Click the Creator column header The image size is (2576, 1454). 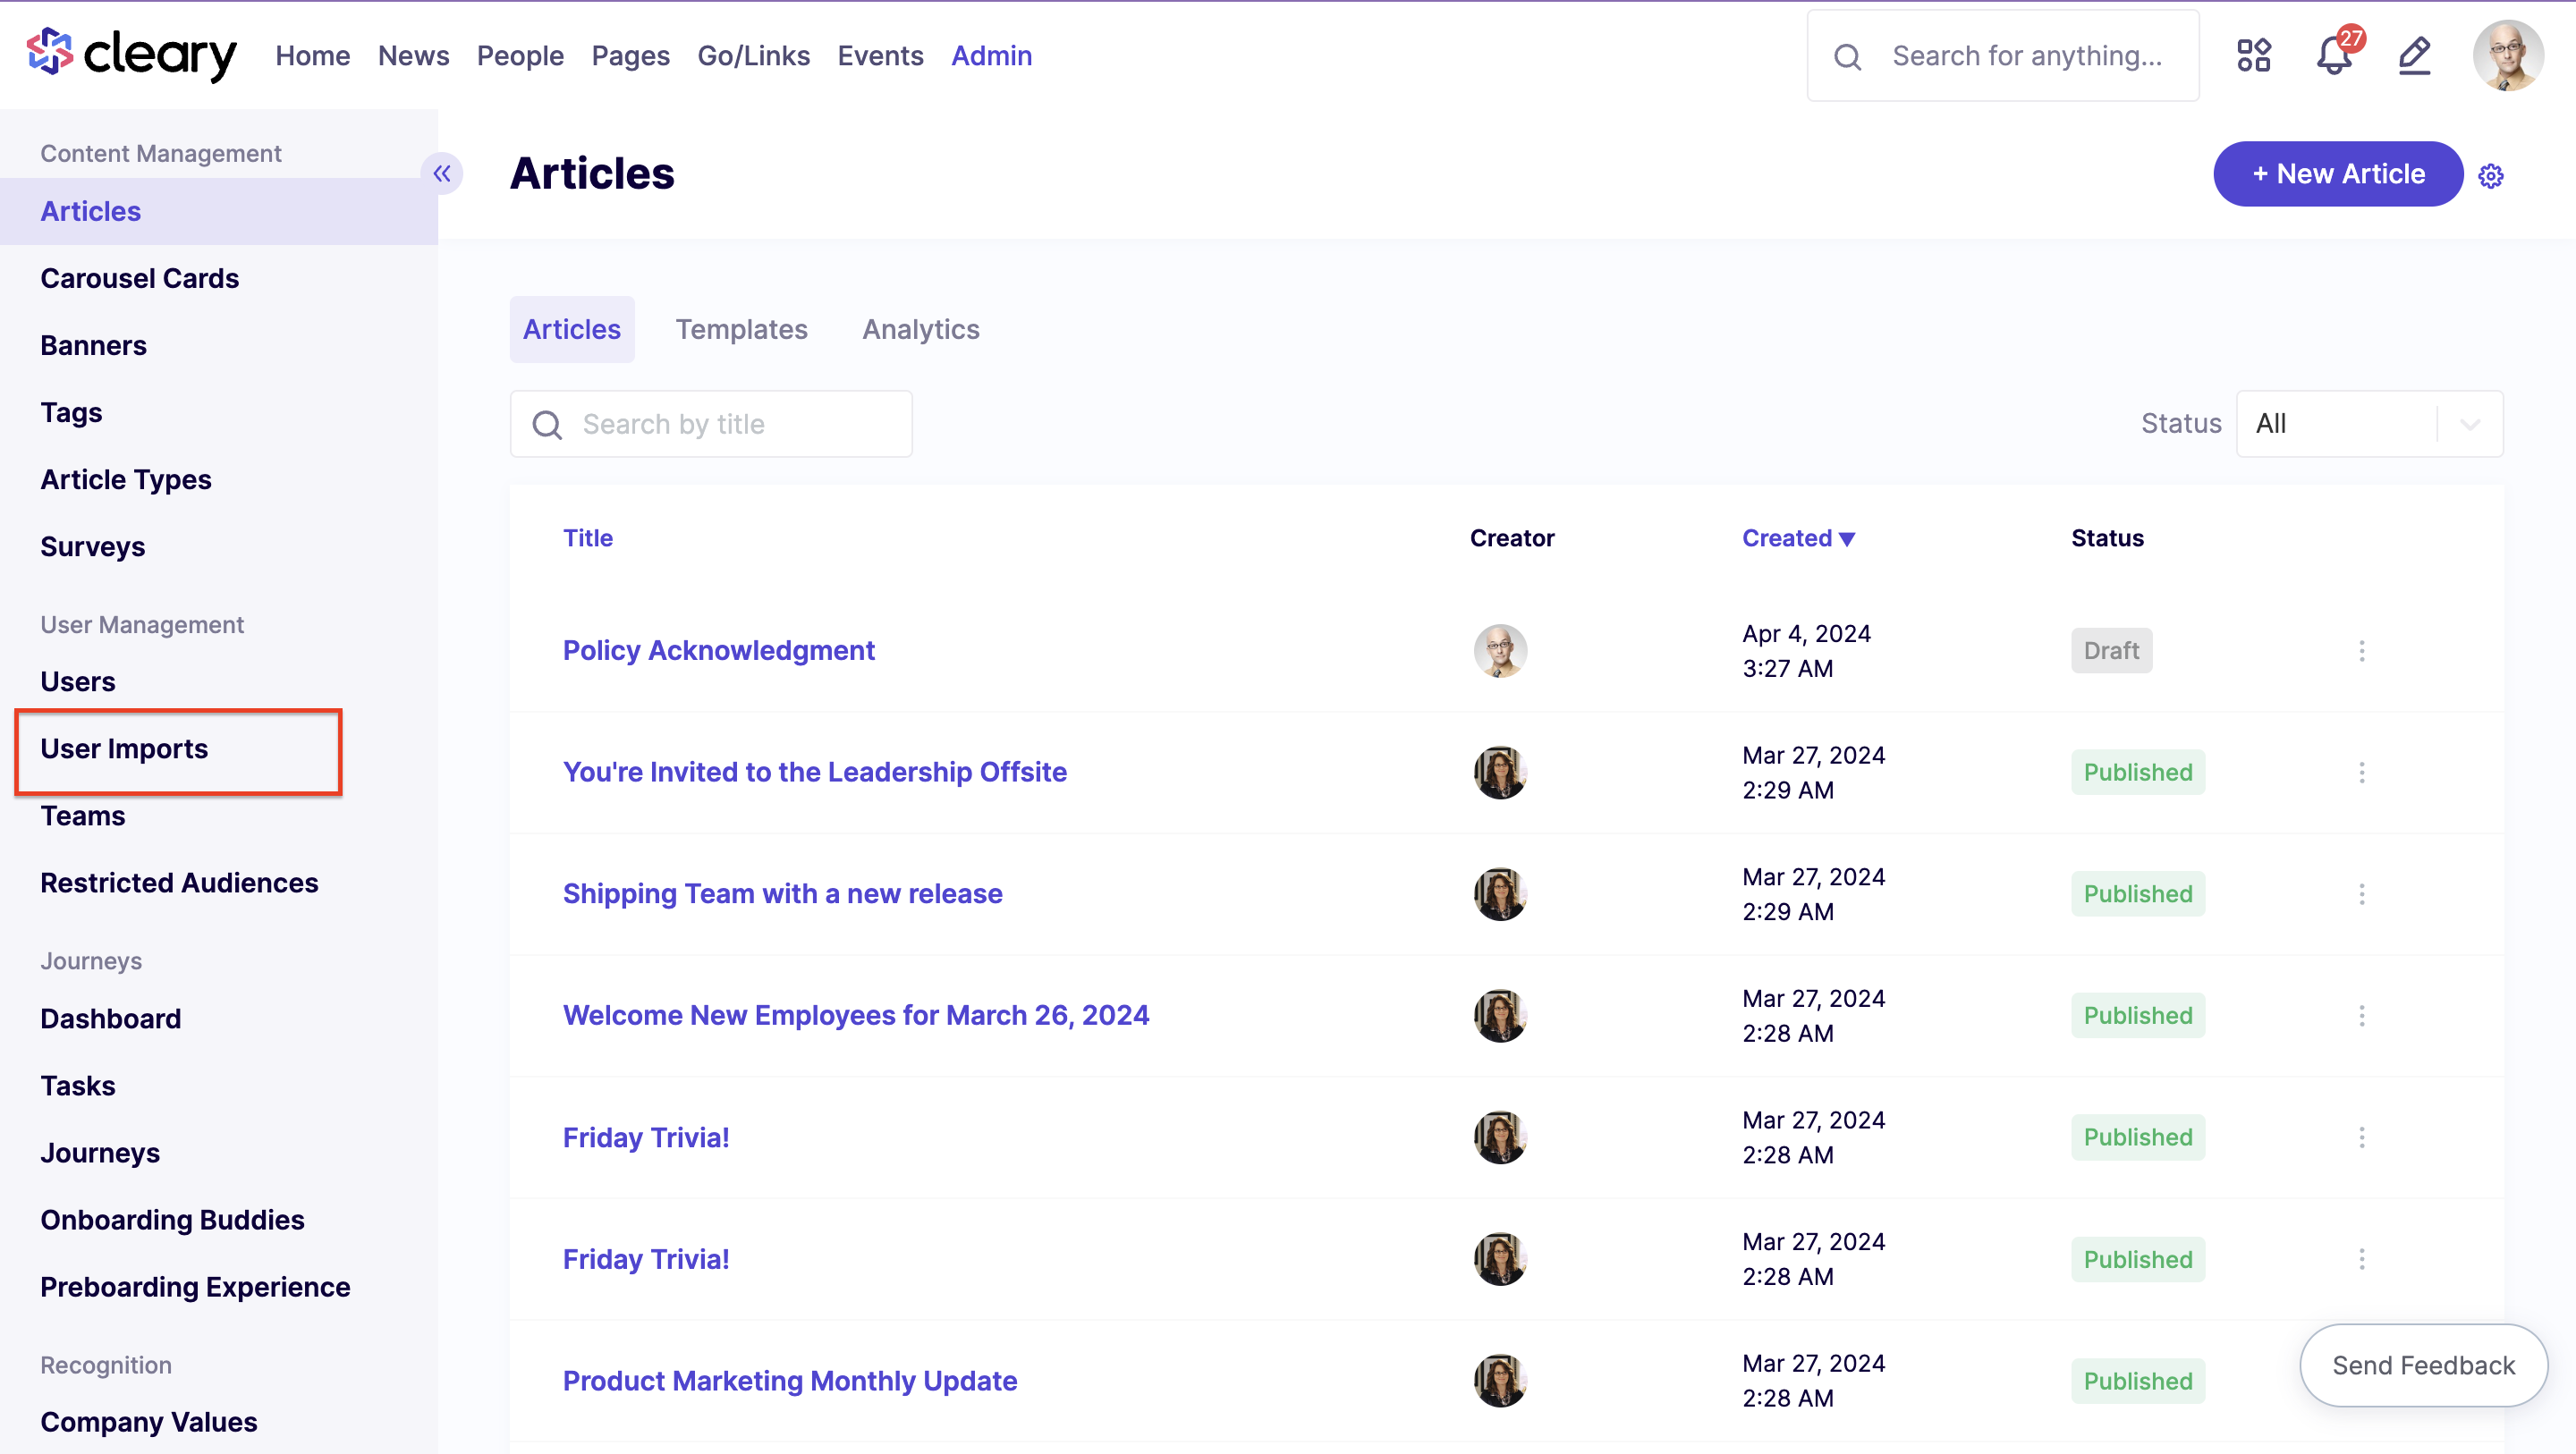[1512, 538]
